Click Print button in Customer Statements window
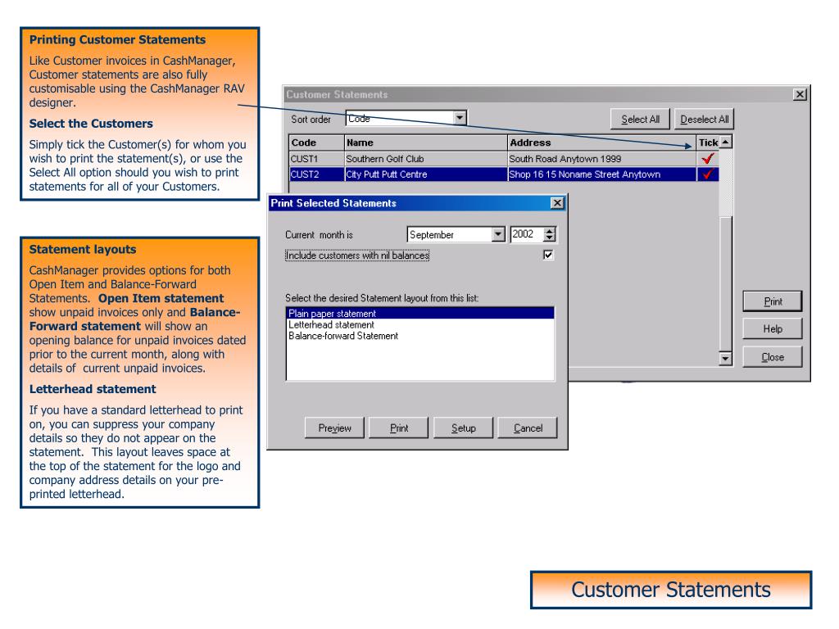 click(773, 301)
